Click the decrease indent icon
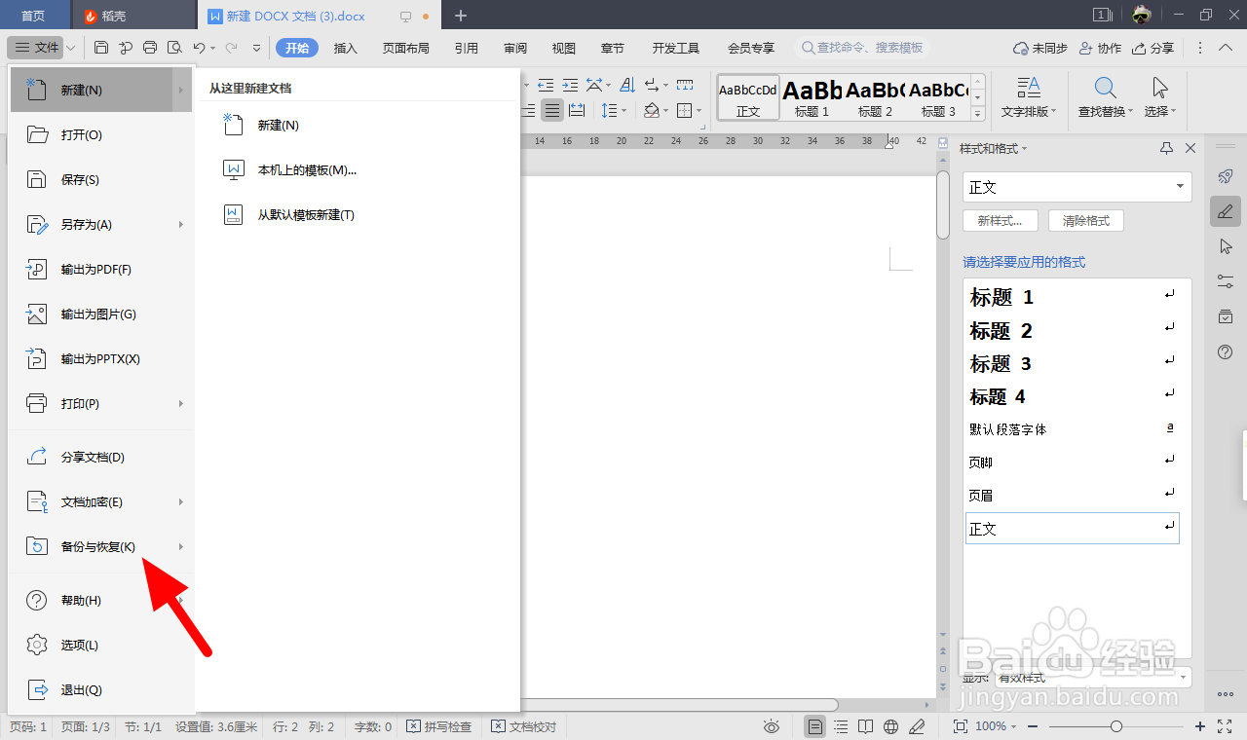This screenshot has width=1247, height=740. pos(546,85)
